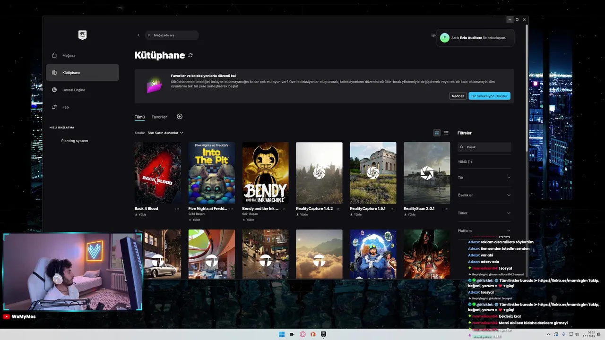This screenshot has width=605, height=340.
Task: Expand the Platform filter
Action: click(x=484, y=230)
